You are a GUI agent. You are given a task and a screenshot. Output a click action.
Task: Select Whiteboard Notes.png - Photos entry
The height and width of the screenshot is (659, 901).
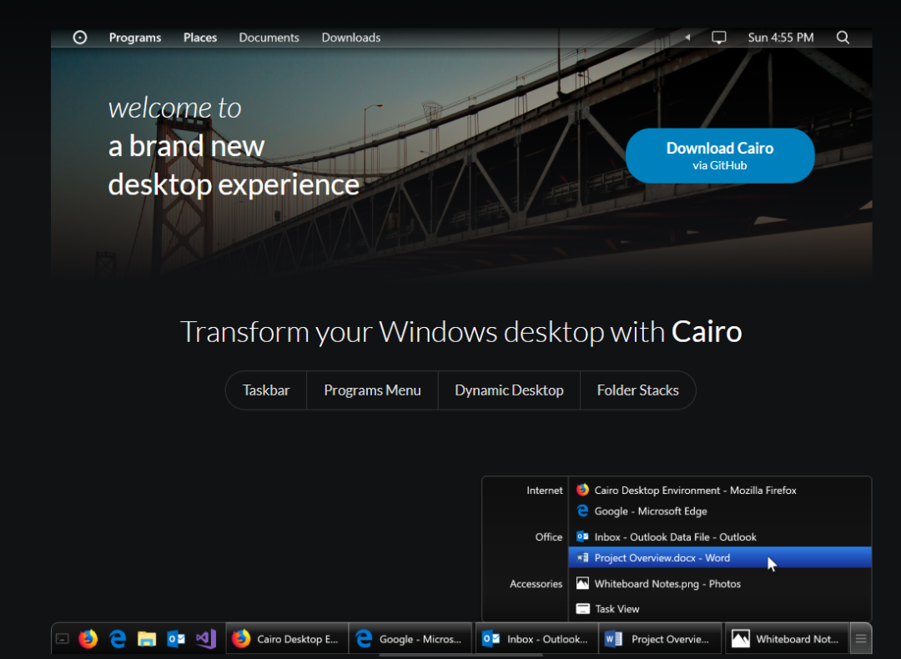point(720,584)
